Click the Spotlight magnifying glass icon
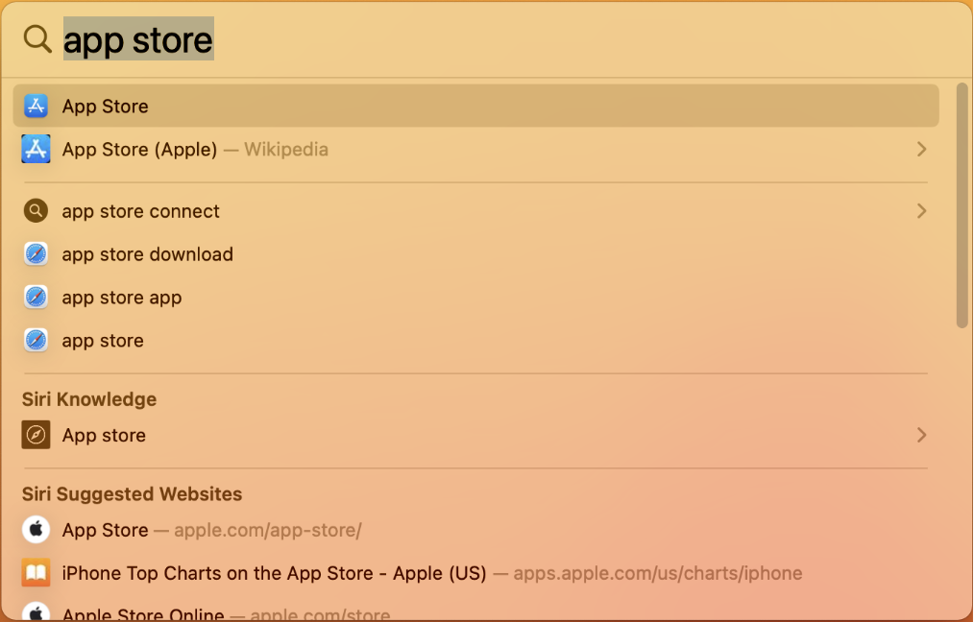Image resolution: width=974 pixels, height=622 pixels. click(37, 39)
